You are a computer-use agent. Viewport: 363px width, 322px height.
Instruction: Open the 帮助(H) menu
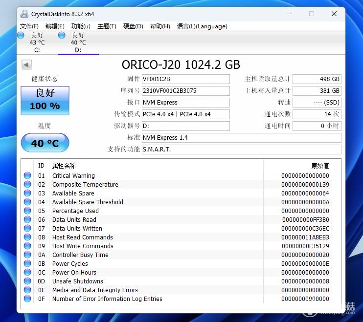point(160,26)
